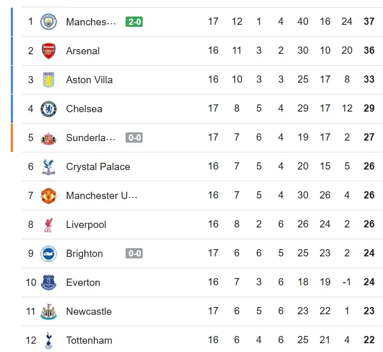Click the Manchester City club crest
The image size is (383, 352).
pos(49,22)
